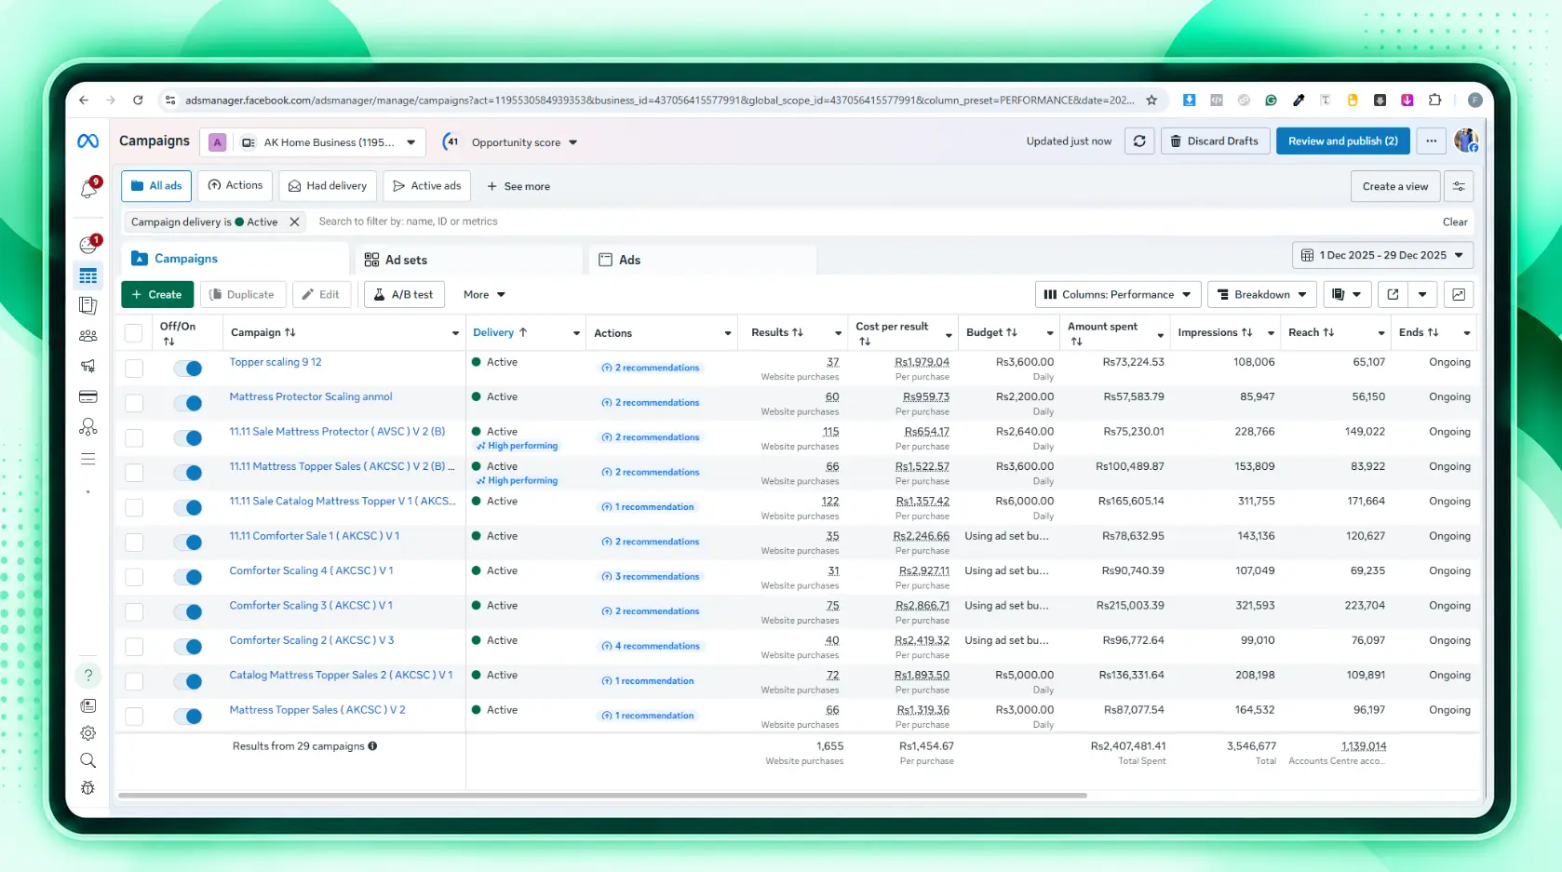Open the megaphone advertising icon in sidebar
Image resolution: width=1562 pixels, height=872 pixels.
coord(88,366)
